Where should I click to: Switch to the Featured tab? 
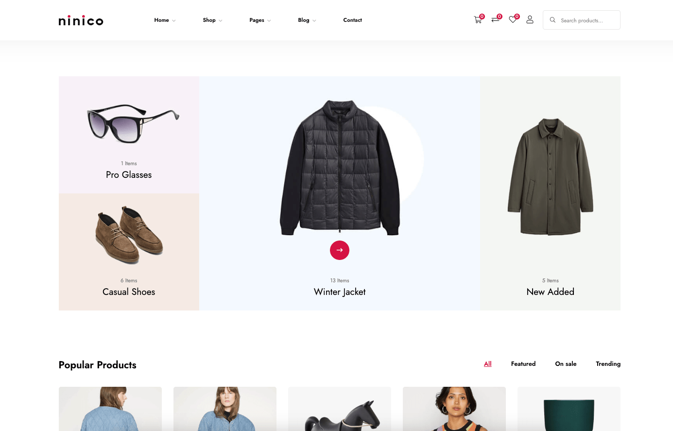(x=523, y=364)
